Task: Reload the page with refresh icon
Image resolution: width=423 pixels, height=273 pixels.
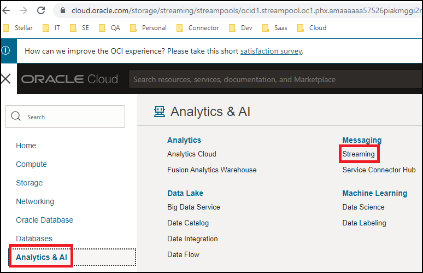Action: [41, 10]
